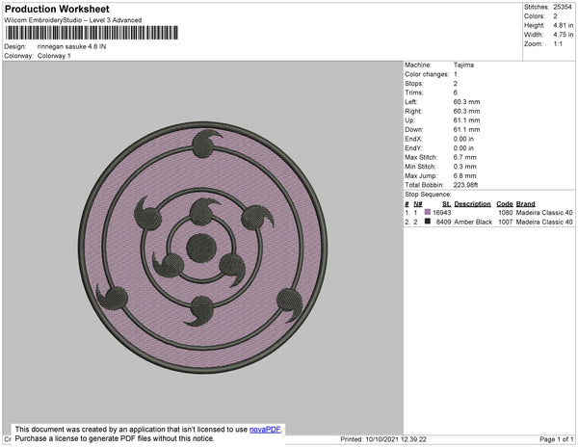The width and height of the screenshot is (578, 447).
Task: Click the machine value 'Tajima'
Action: pos(463,65)
